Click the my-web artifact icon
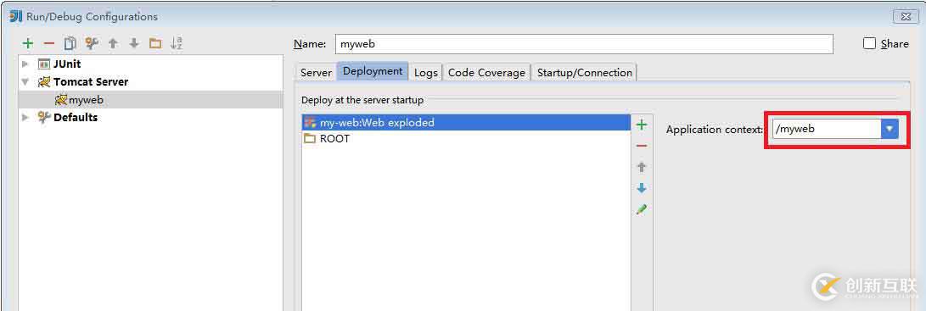 pos(310,123)
